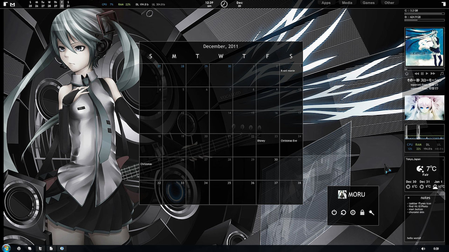Click the volume speaker icon in system tray
The image size is (449, 252).
point(423,248)
